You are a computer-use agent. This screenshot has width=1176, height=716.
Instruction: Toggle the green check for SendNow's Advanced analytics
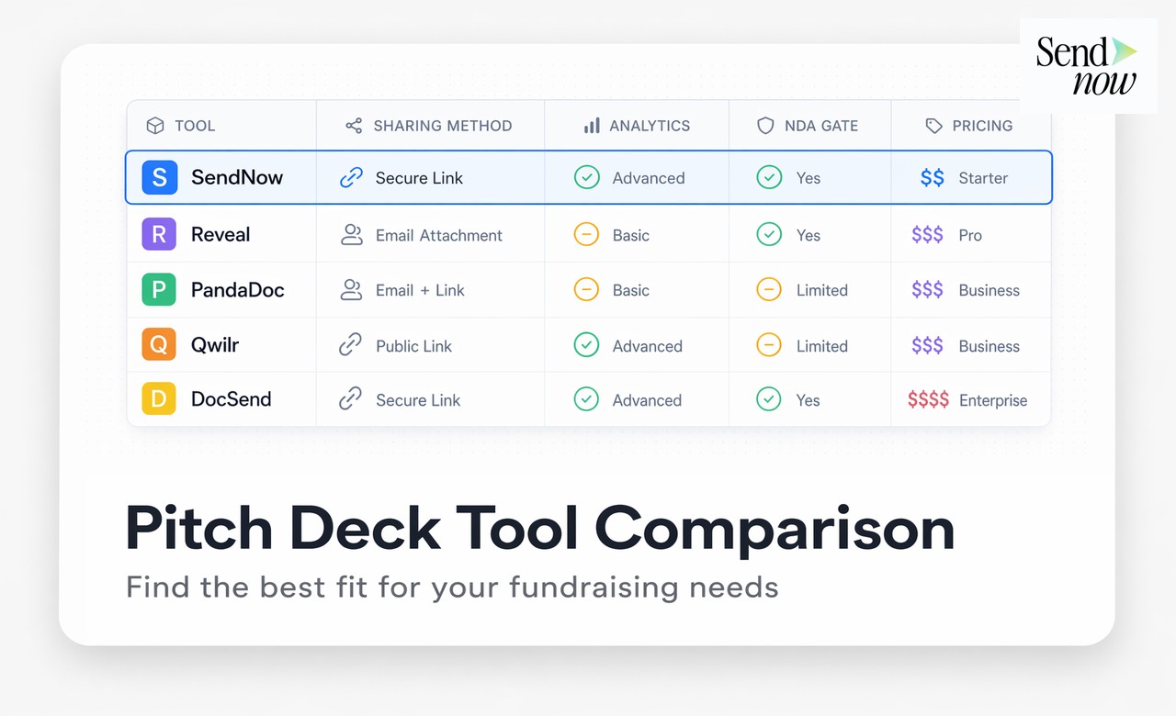click(x=586, y=177)
